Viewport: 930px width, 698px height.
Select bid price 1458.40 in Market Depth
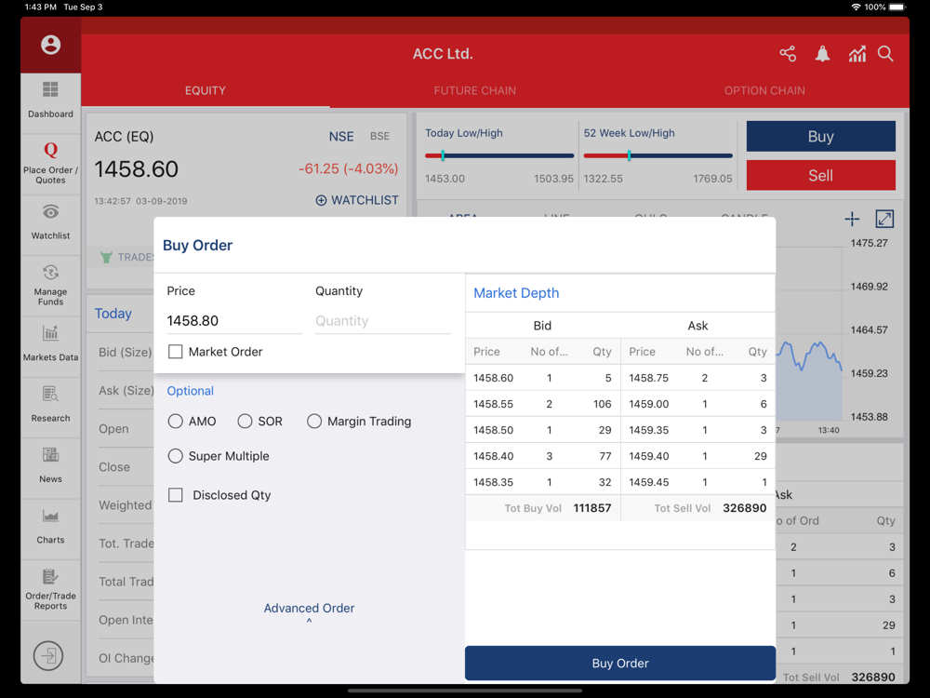pyautogui.click(x=493, y=456)
